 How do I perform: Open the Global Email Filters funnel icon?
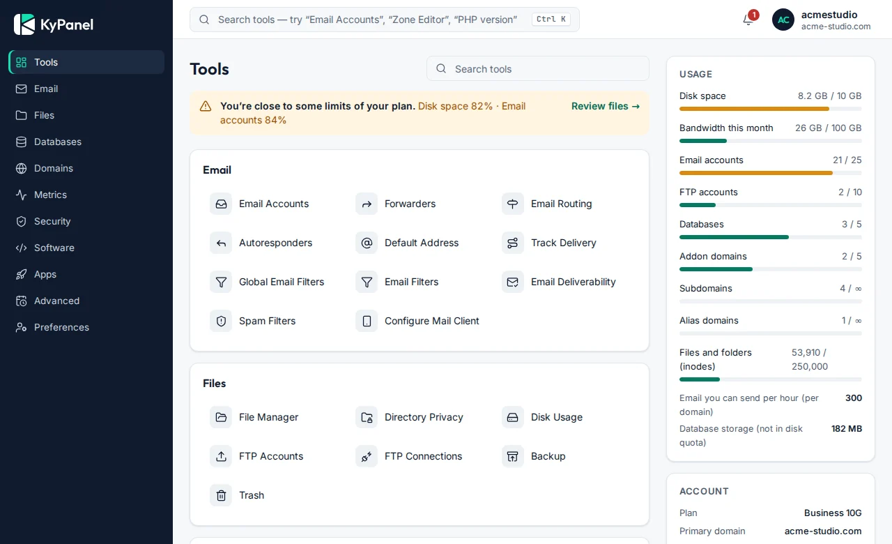click(x=221, y=282)
